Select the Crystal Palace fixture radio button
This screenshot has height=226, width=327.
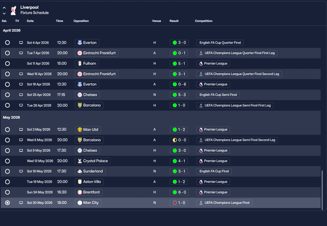click(7, 161)
